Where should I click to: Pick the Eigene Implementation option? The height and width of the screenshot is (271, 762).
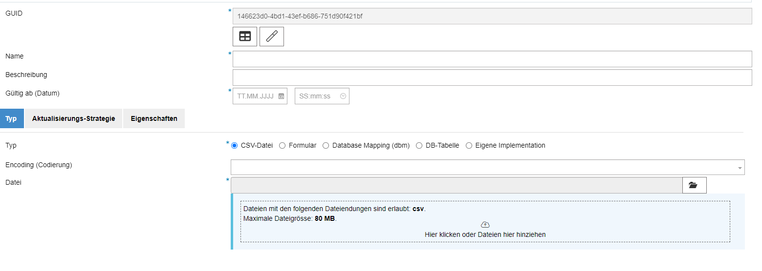click(469, 145)
